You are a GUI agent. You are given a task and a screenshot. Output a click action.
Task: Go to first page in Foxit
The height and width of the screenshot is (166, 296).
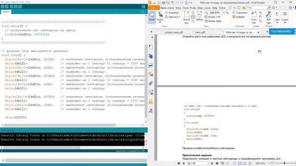click(x=179, y=163)
